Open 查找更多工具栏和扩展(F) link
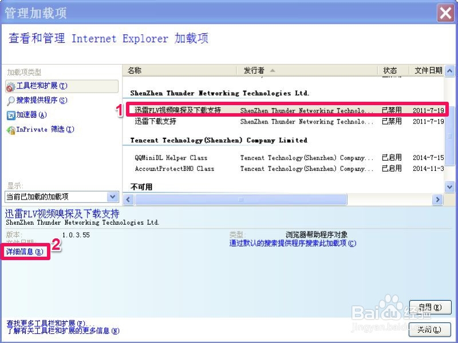 pyautogui.click(x=50, y=324)
